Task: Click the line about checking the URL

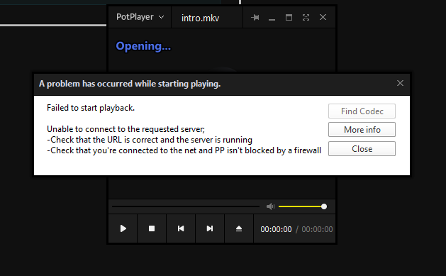Action: pyautogui.click(x=150, y=140)
